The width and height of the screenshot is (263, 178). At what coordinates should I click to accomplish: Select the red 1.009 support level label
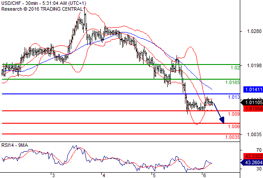point(234,114)
